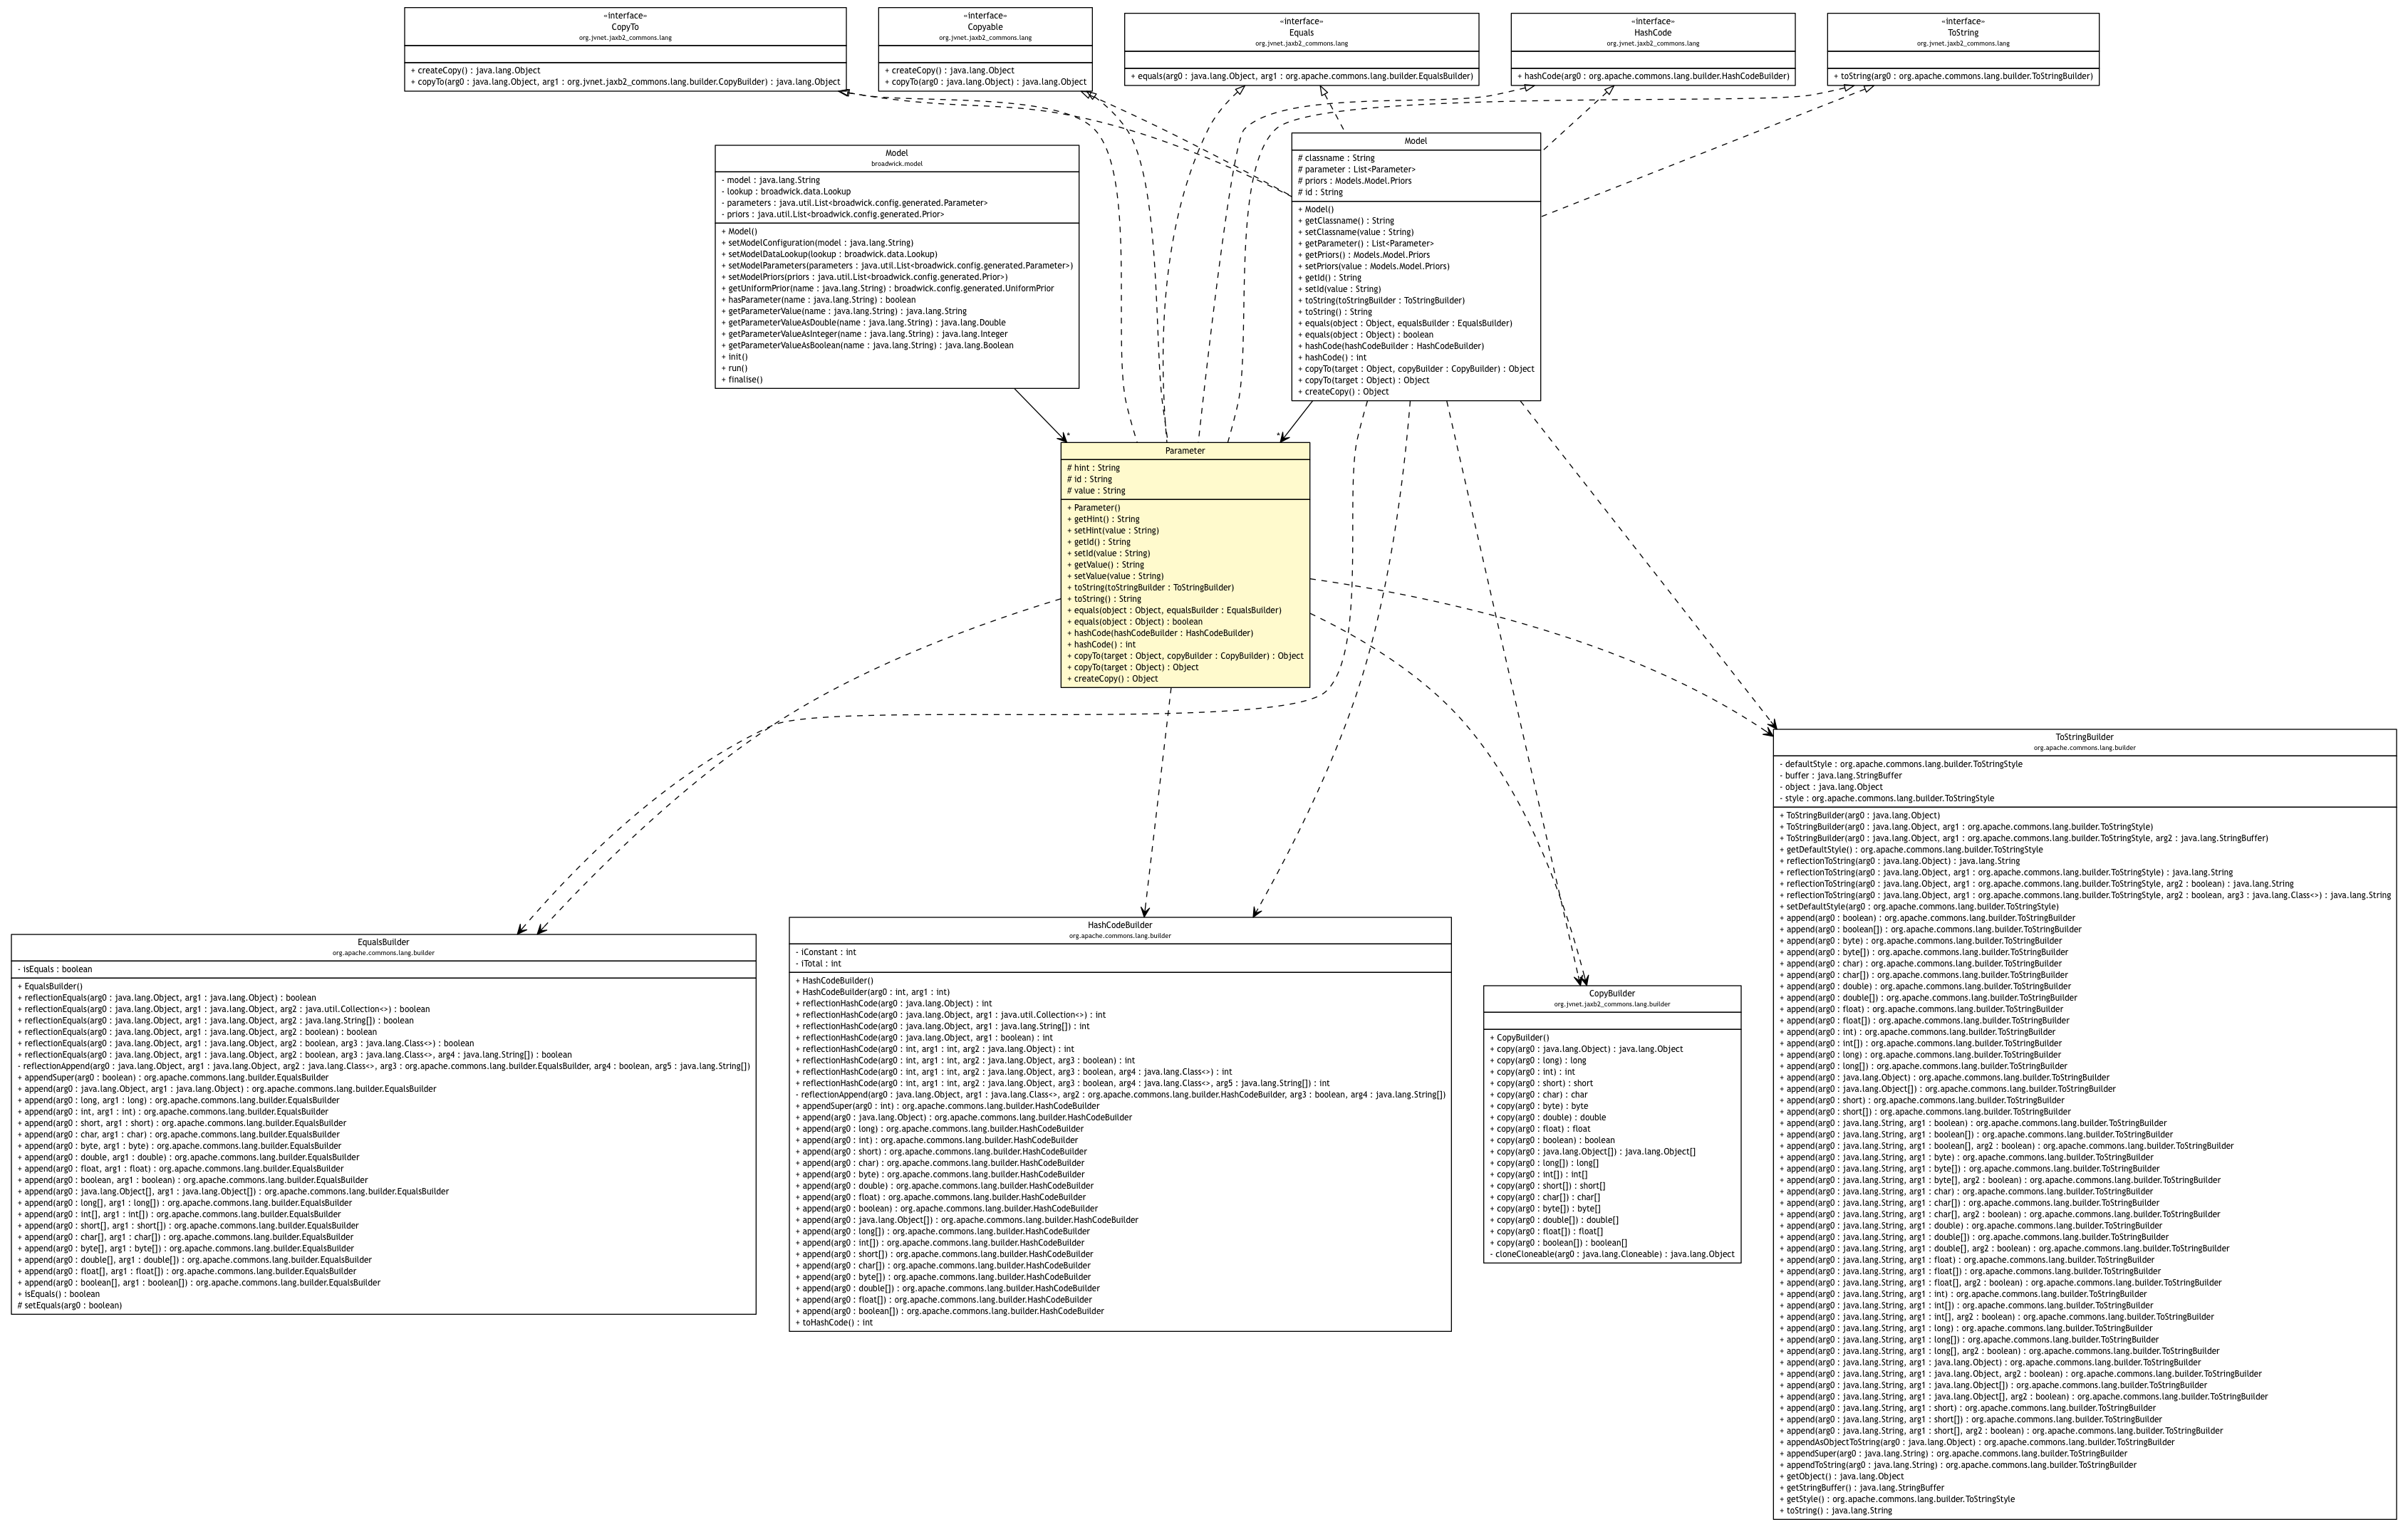The height and width of the screenshot is (1527, 2408).
Task: Select the '+ run()' method
Action: pyautogui.click(x=734, y=369)
